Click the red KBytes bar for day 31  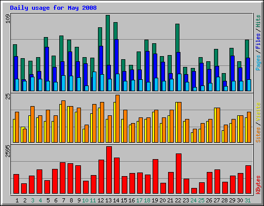tap(248, 179)
